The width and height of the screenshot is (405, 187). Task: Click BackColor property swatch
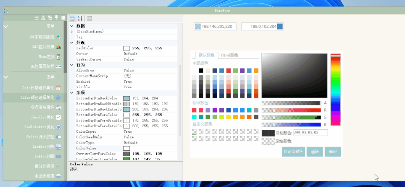coord(127,48)
